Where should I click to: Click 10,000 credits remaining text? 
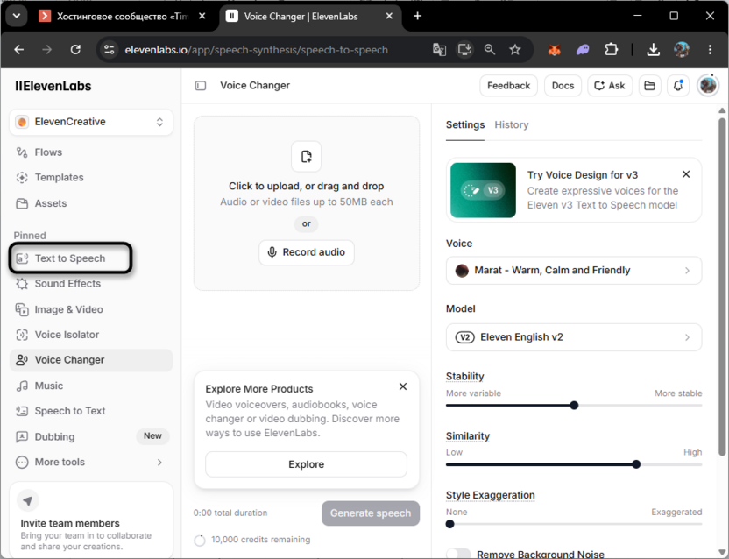261,540
